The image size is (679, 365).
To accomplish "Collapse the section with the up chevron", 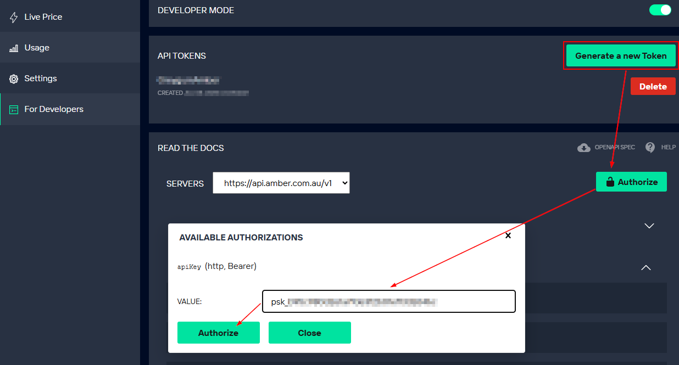I will pos(646,268).
